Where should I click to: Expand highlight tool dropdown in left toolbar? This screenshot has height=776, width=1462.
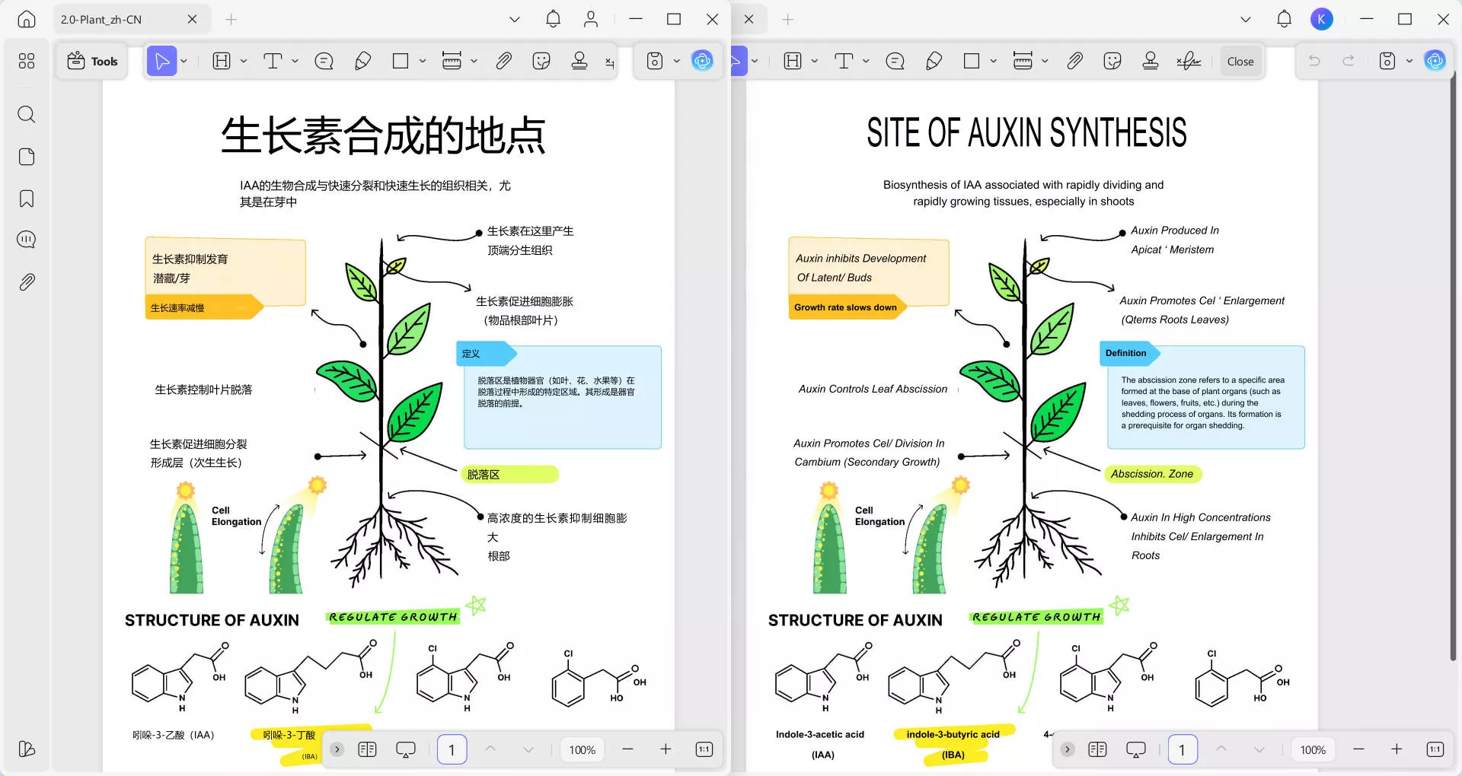point(244,61)
